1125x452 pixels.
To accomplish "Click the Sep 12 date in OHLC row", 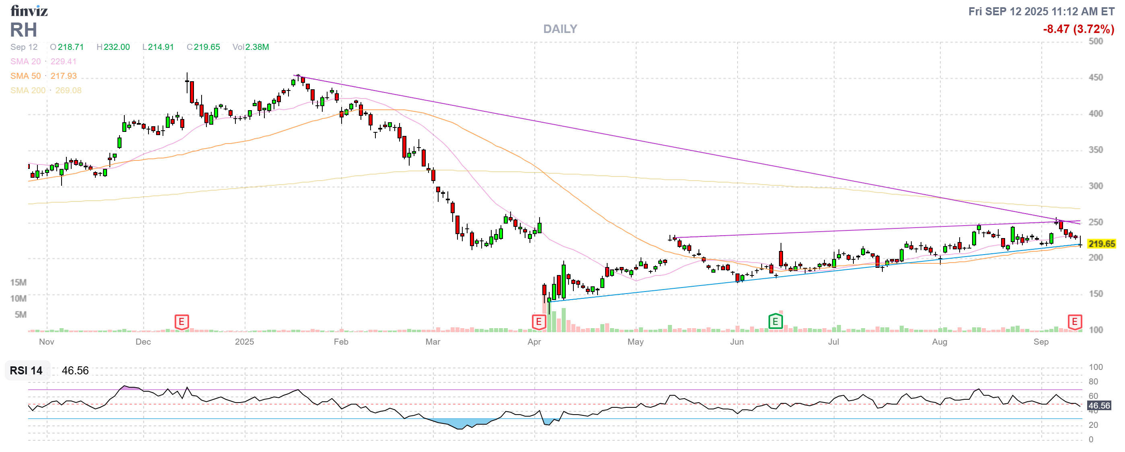I will 24,47.
